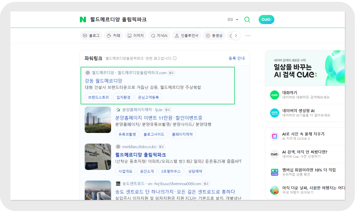The height and width of the screenshot is (214, 355).
Task: Open the Cue: AI search button
Action: click(266, 20)
